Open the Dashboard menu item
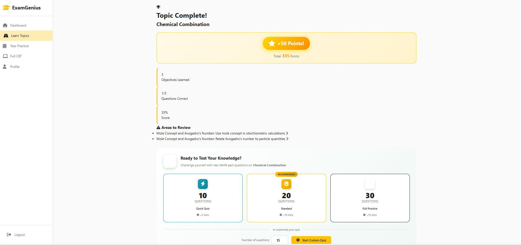 point(26,25)
